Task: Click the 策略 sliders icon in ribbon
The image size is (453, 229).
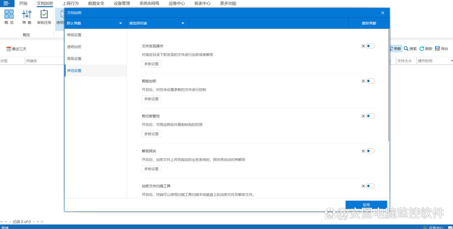Action: click(x=27, y=15)
